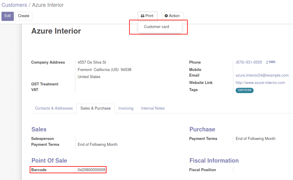
Task: Switch to Contacts & Addresses tab
Action: pos(54,108)
